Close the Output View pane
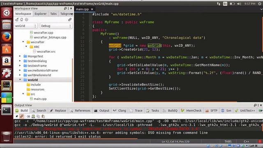This screenshot has width=263, height=148. [x=261, y=105]
